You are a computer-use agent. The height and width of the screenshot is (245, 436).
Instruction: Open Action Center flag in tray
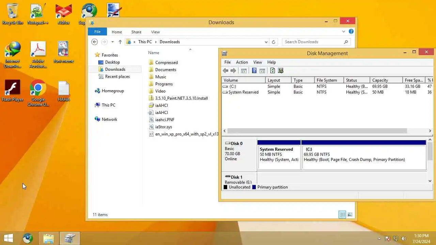coord(387,239)
